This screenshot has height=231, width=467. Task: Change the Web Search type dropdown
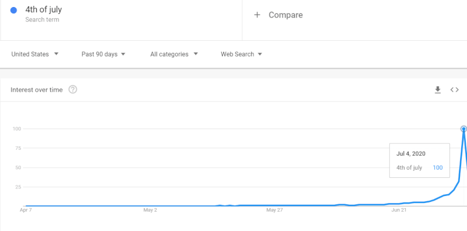point(241,54)
